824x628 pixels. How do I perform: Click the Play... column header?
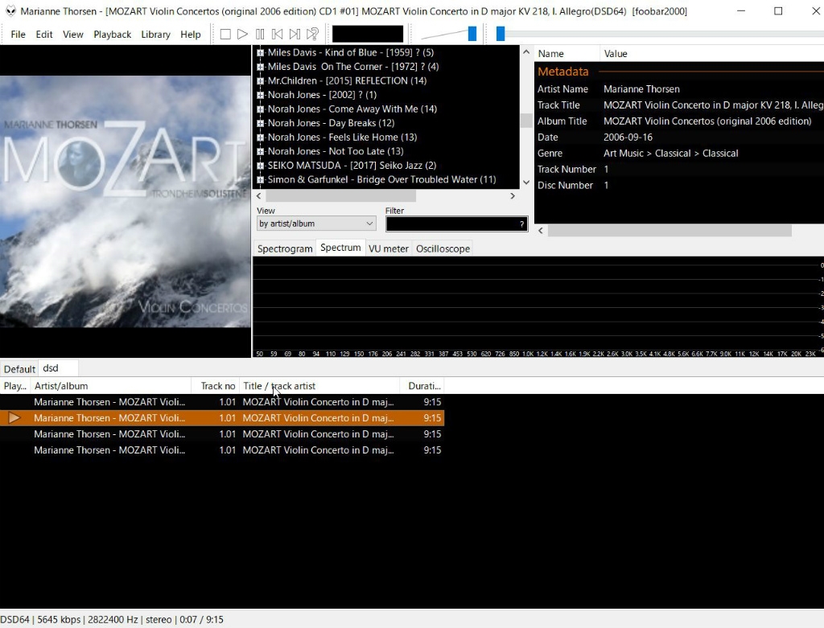coord(14,386)
